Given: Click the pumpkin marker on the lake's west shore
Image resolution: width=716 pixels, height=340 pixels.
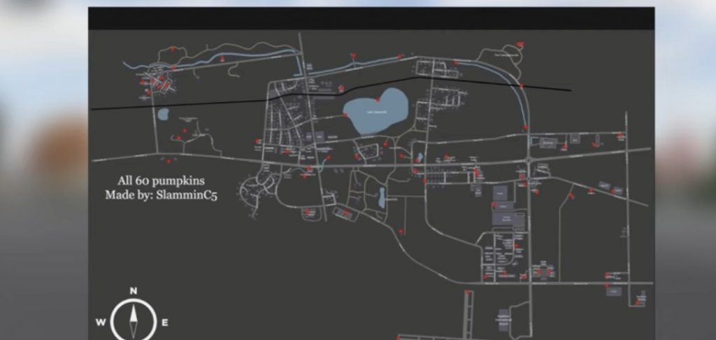Looking at the screenshot, I should 345,115.
